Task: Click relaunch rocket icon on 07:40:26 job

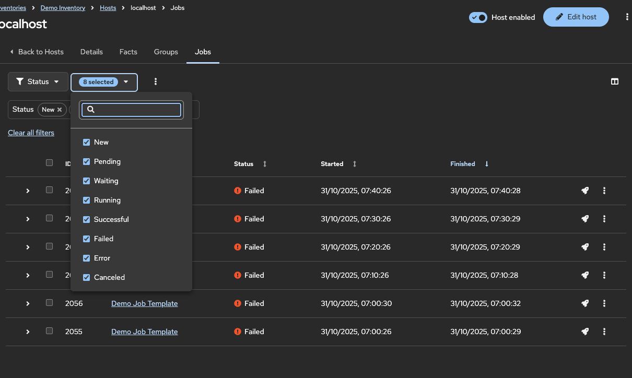Action: click(x=585, y=191)
